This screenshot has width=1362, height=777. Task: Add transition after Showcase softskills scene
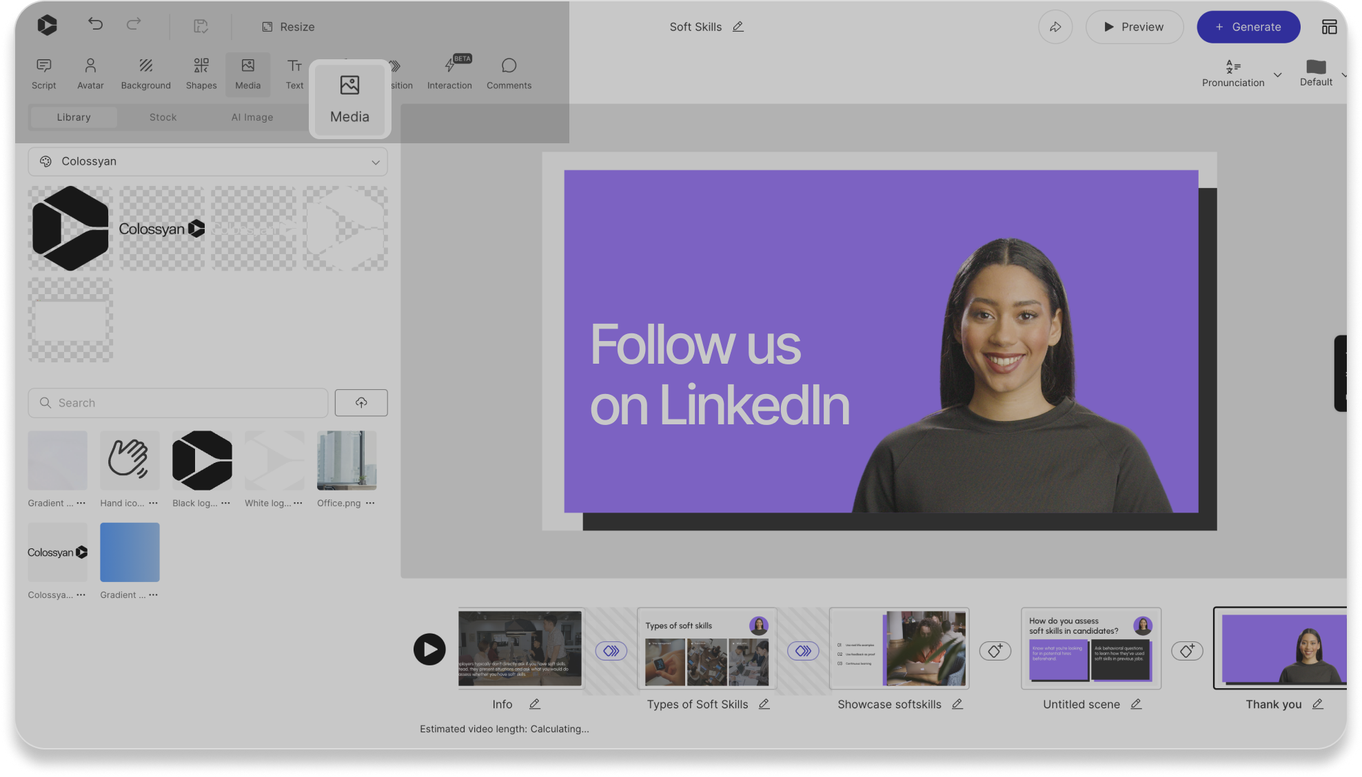[x=995, y=650]
